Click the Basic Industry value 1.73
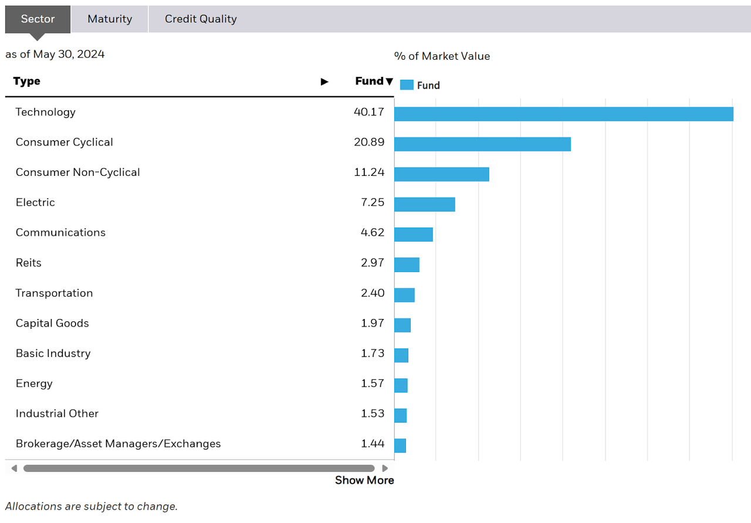Image resolution: width=751 pixels, height=523 pixels. tap(373, 353)
